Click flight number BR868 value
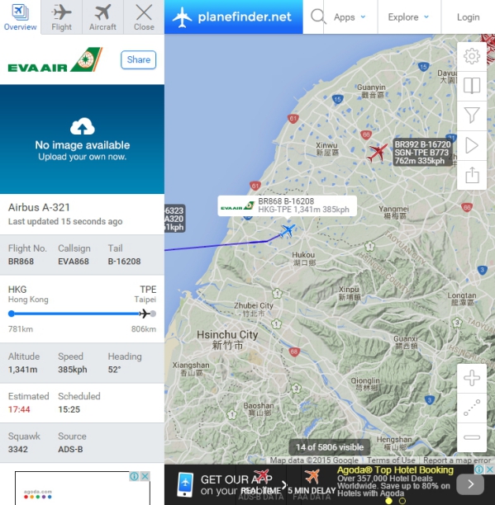Screen dimensions: 495x505 [21, 262]
